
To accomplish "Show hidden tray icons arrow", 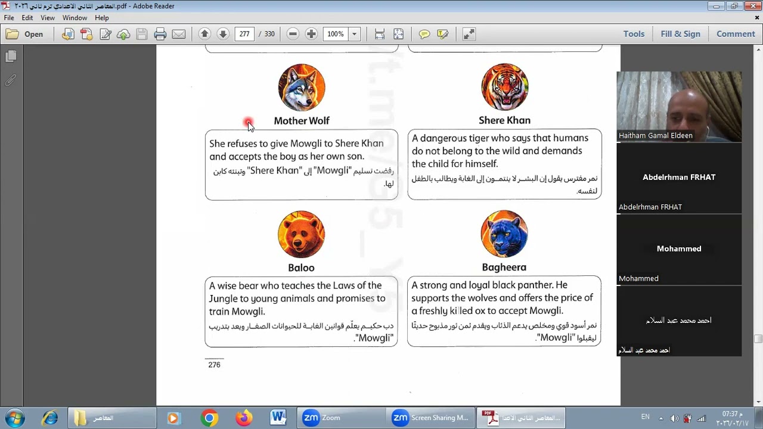I will click(660, 418).
